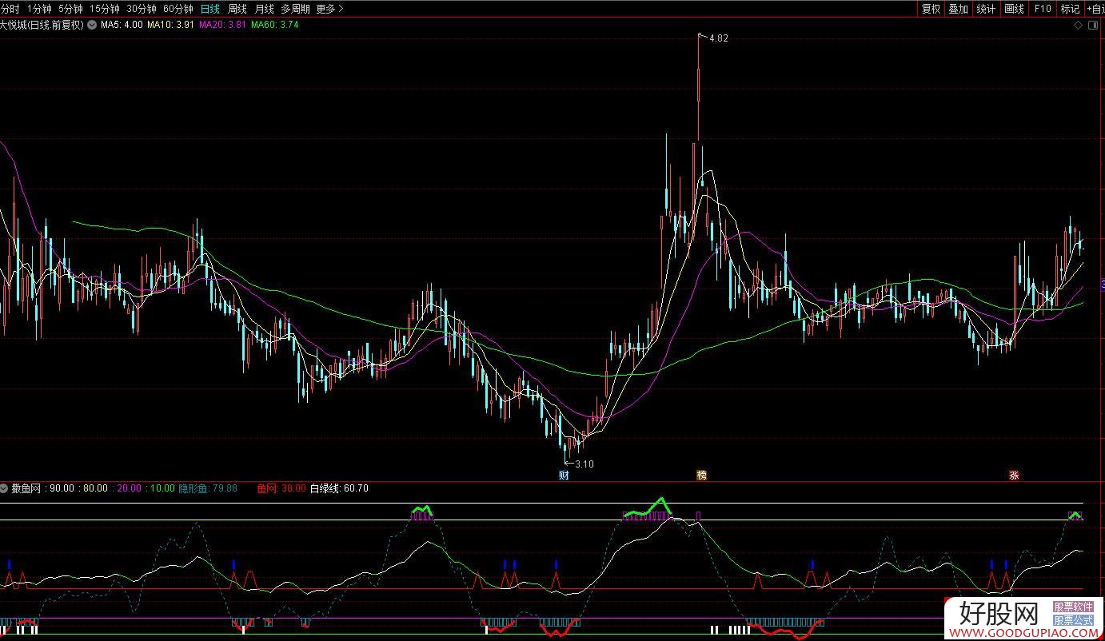Click the 涨 event marker on the timeline

tap(1014, 475)
